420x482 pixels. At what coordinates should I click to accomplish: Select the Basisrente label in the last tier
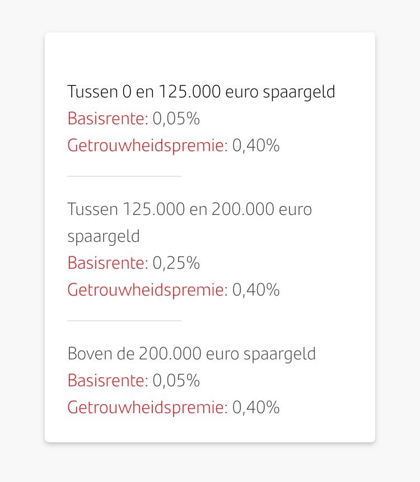coord(108,381)
